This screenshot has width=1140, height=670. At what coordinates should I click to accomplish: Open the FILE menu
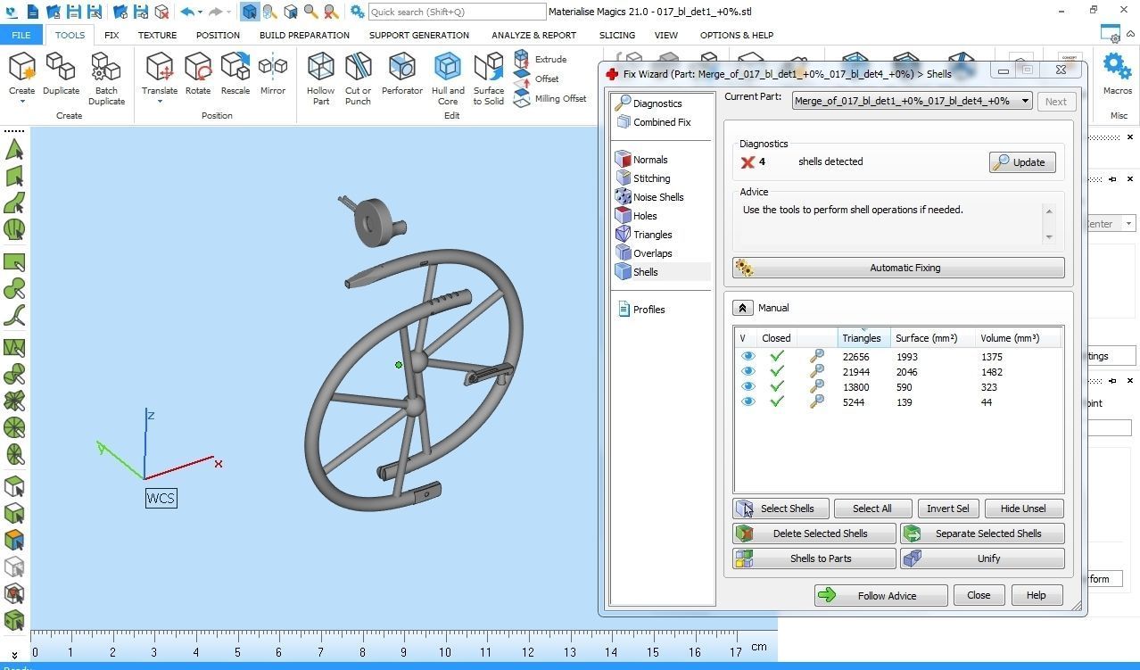point(21,35)
